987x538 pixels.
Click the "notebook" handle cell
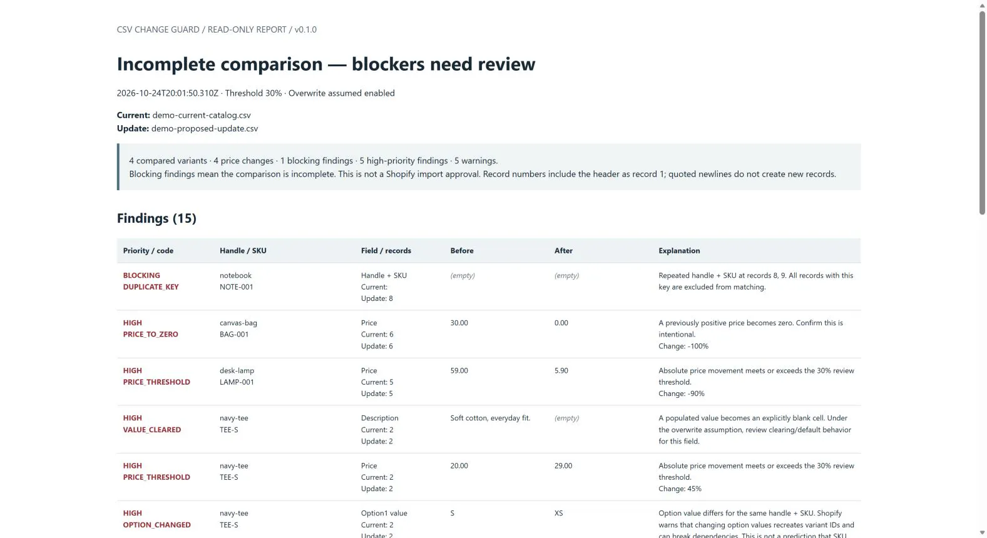tap(235, 275)
